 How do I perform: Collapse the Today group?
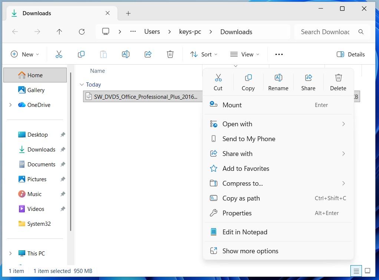tap(82, 84)
